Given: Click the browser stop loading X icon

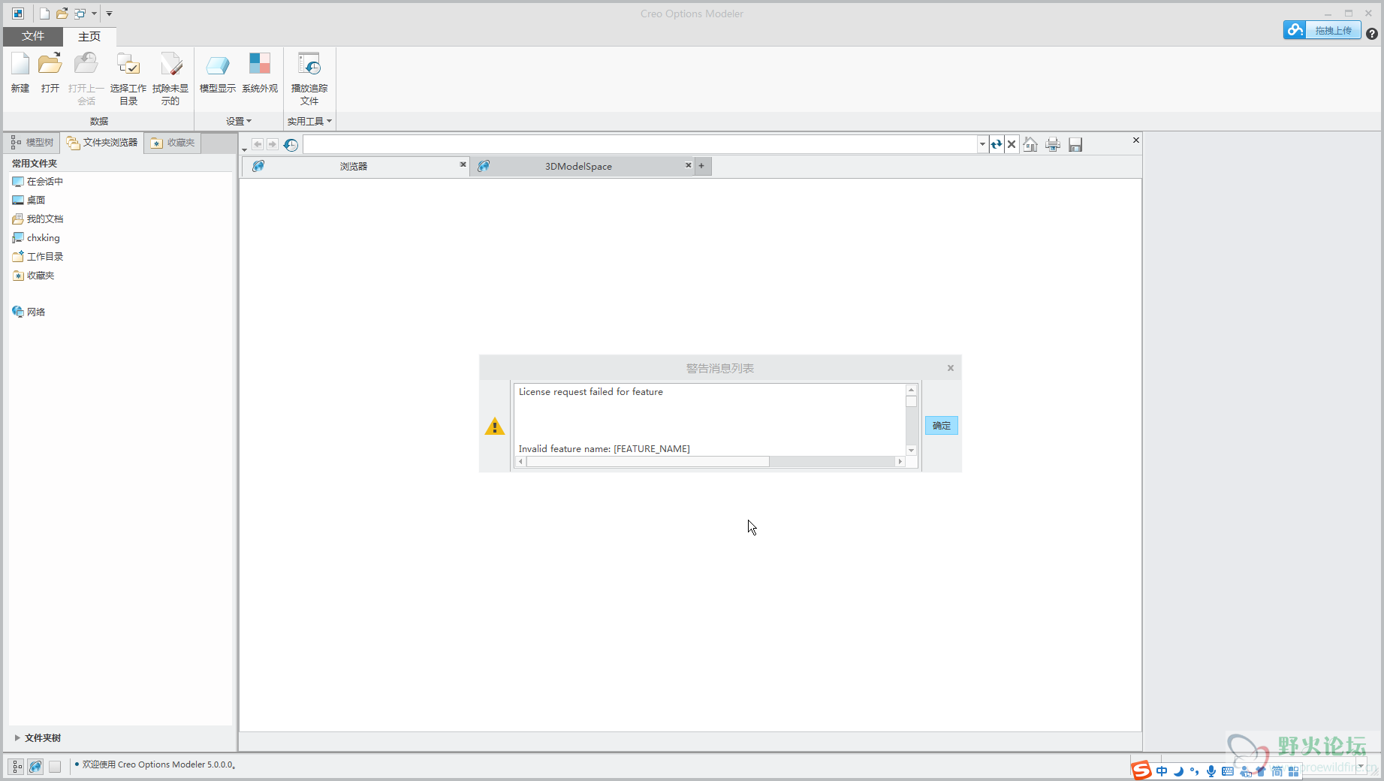Looking at the screenshot, I should coord(1012,144).
